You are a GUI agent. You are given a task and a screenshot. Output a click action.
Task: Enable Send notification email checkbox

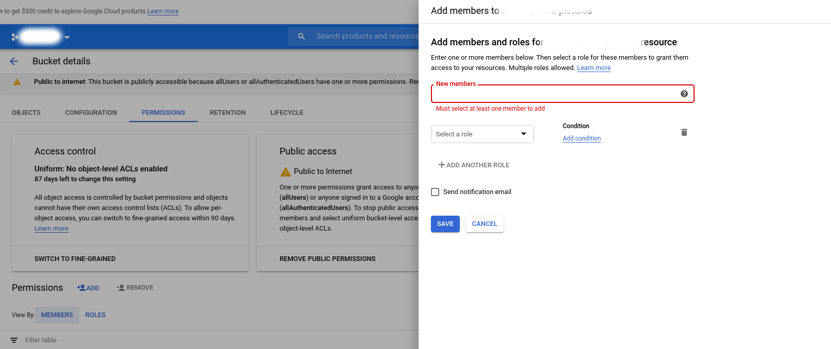[x=435, y=192]
